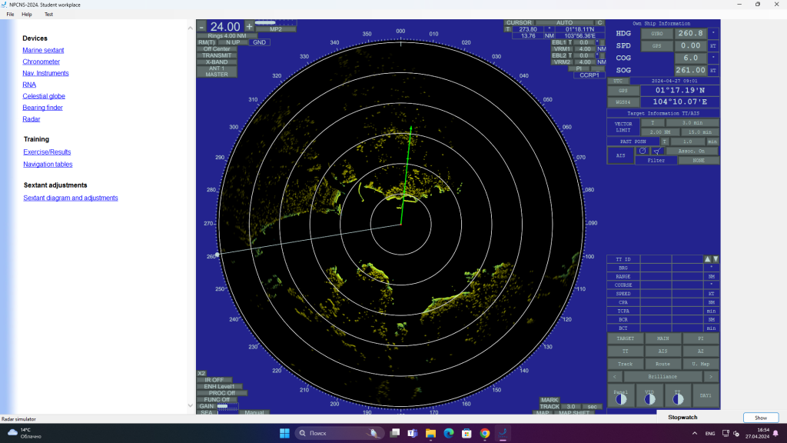Click Rings 4.00 NM button
Image resolution: width=787 pixels, height=443 pixels.
point(227,35)
